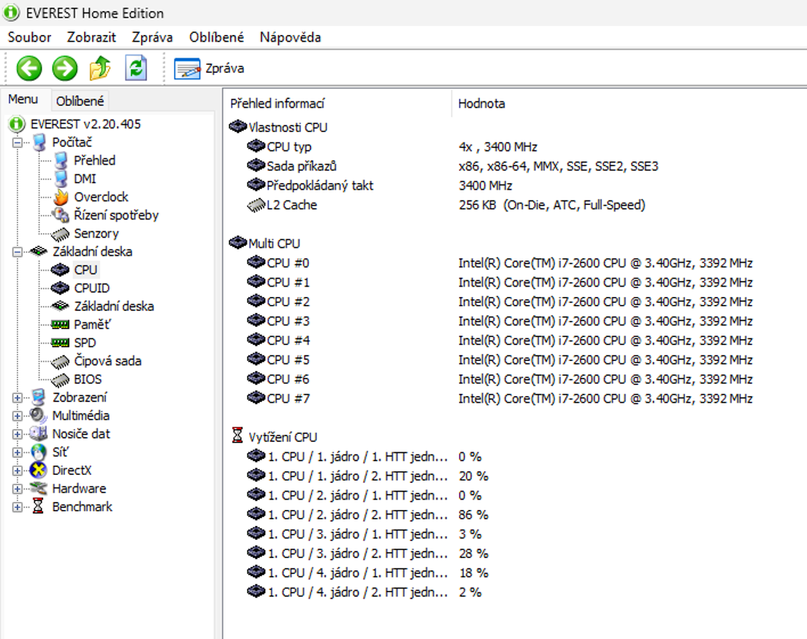Click the forward navigation arrow
Viewport: 807px width, 639px height.
[x=64, y=68]
